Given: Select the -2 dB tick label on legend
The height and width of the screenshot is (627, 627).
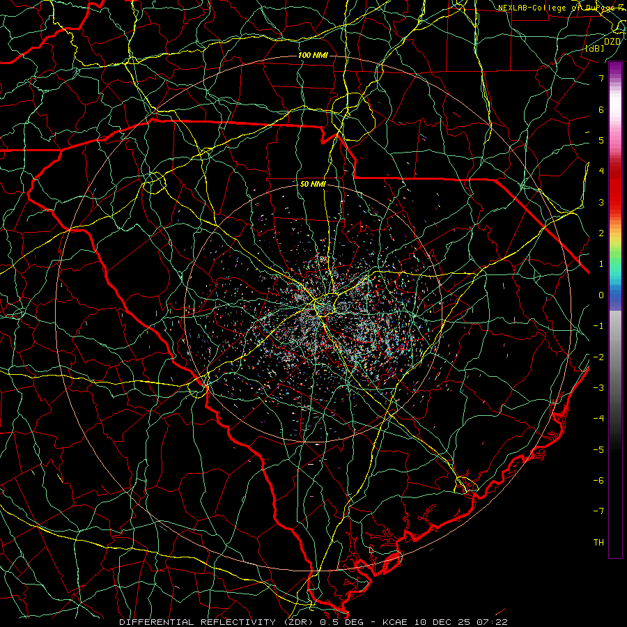Looking at the screenshot, I should point(598,357).
